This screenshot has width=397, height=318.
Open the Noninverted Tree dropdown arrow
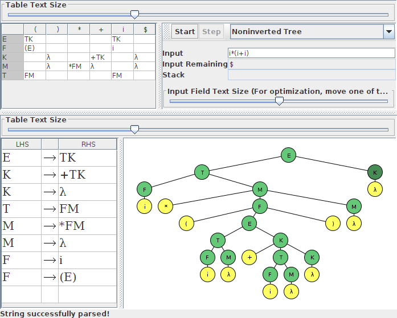click(x=389, y=32)
